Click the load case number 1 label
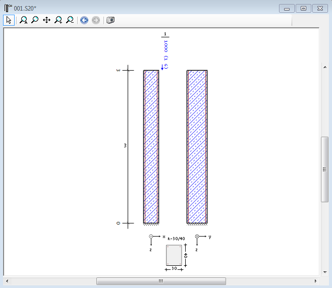This screenshot has height=288, width=332. pyautogui.click(x=165, y=34)
